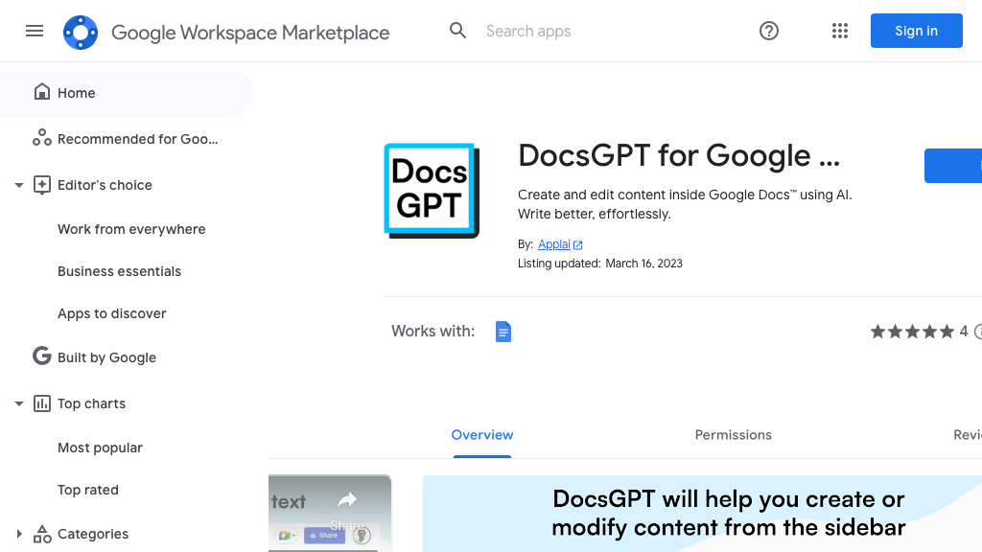Select the Overview tab
Viewport: 982px width, 552px height.
pyautogui.click(x=482, y=434)
